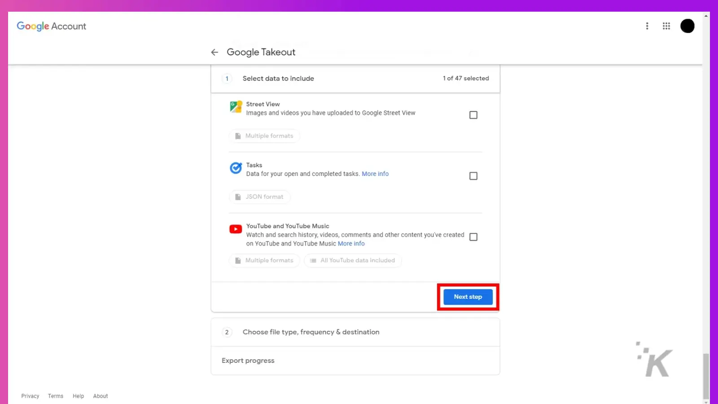Open YouTube Multiple formats chip

(264, 260)
